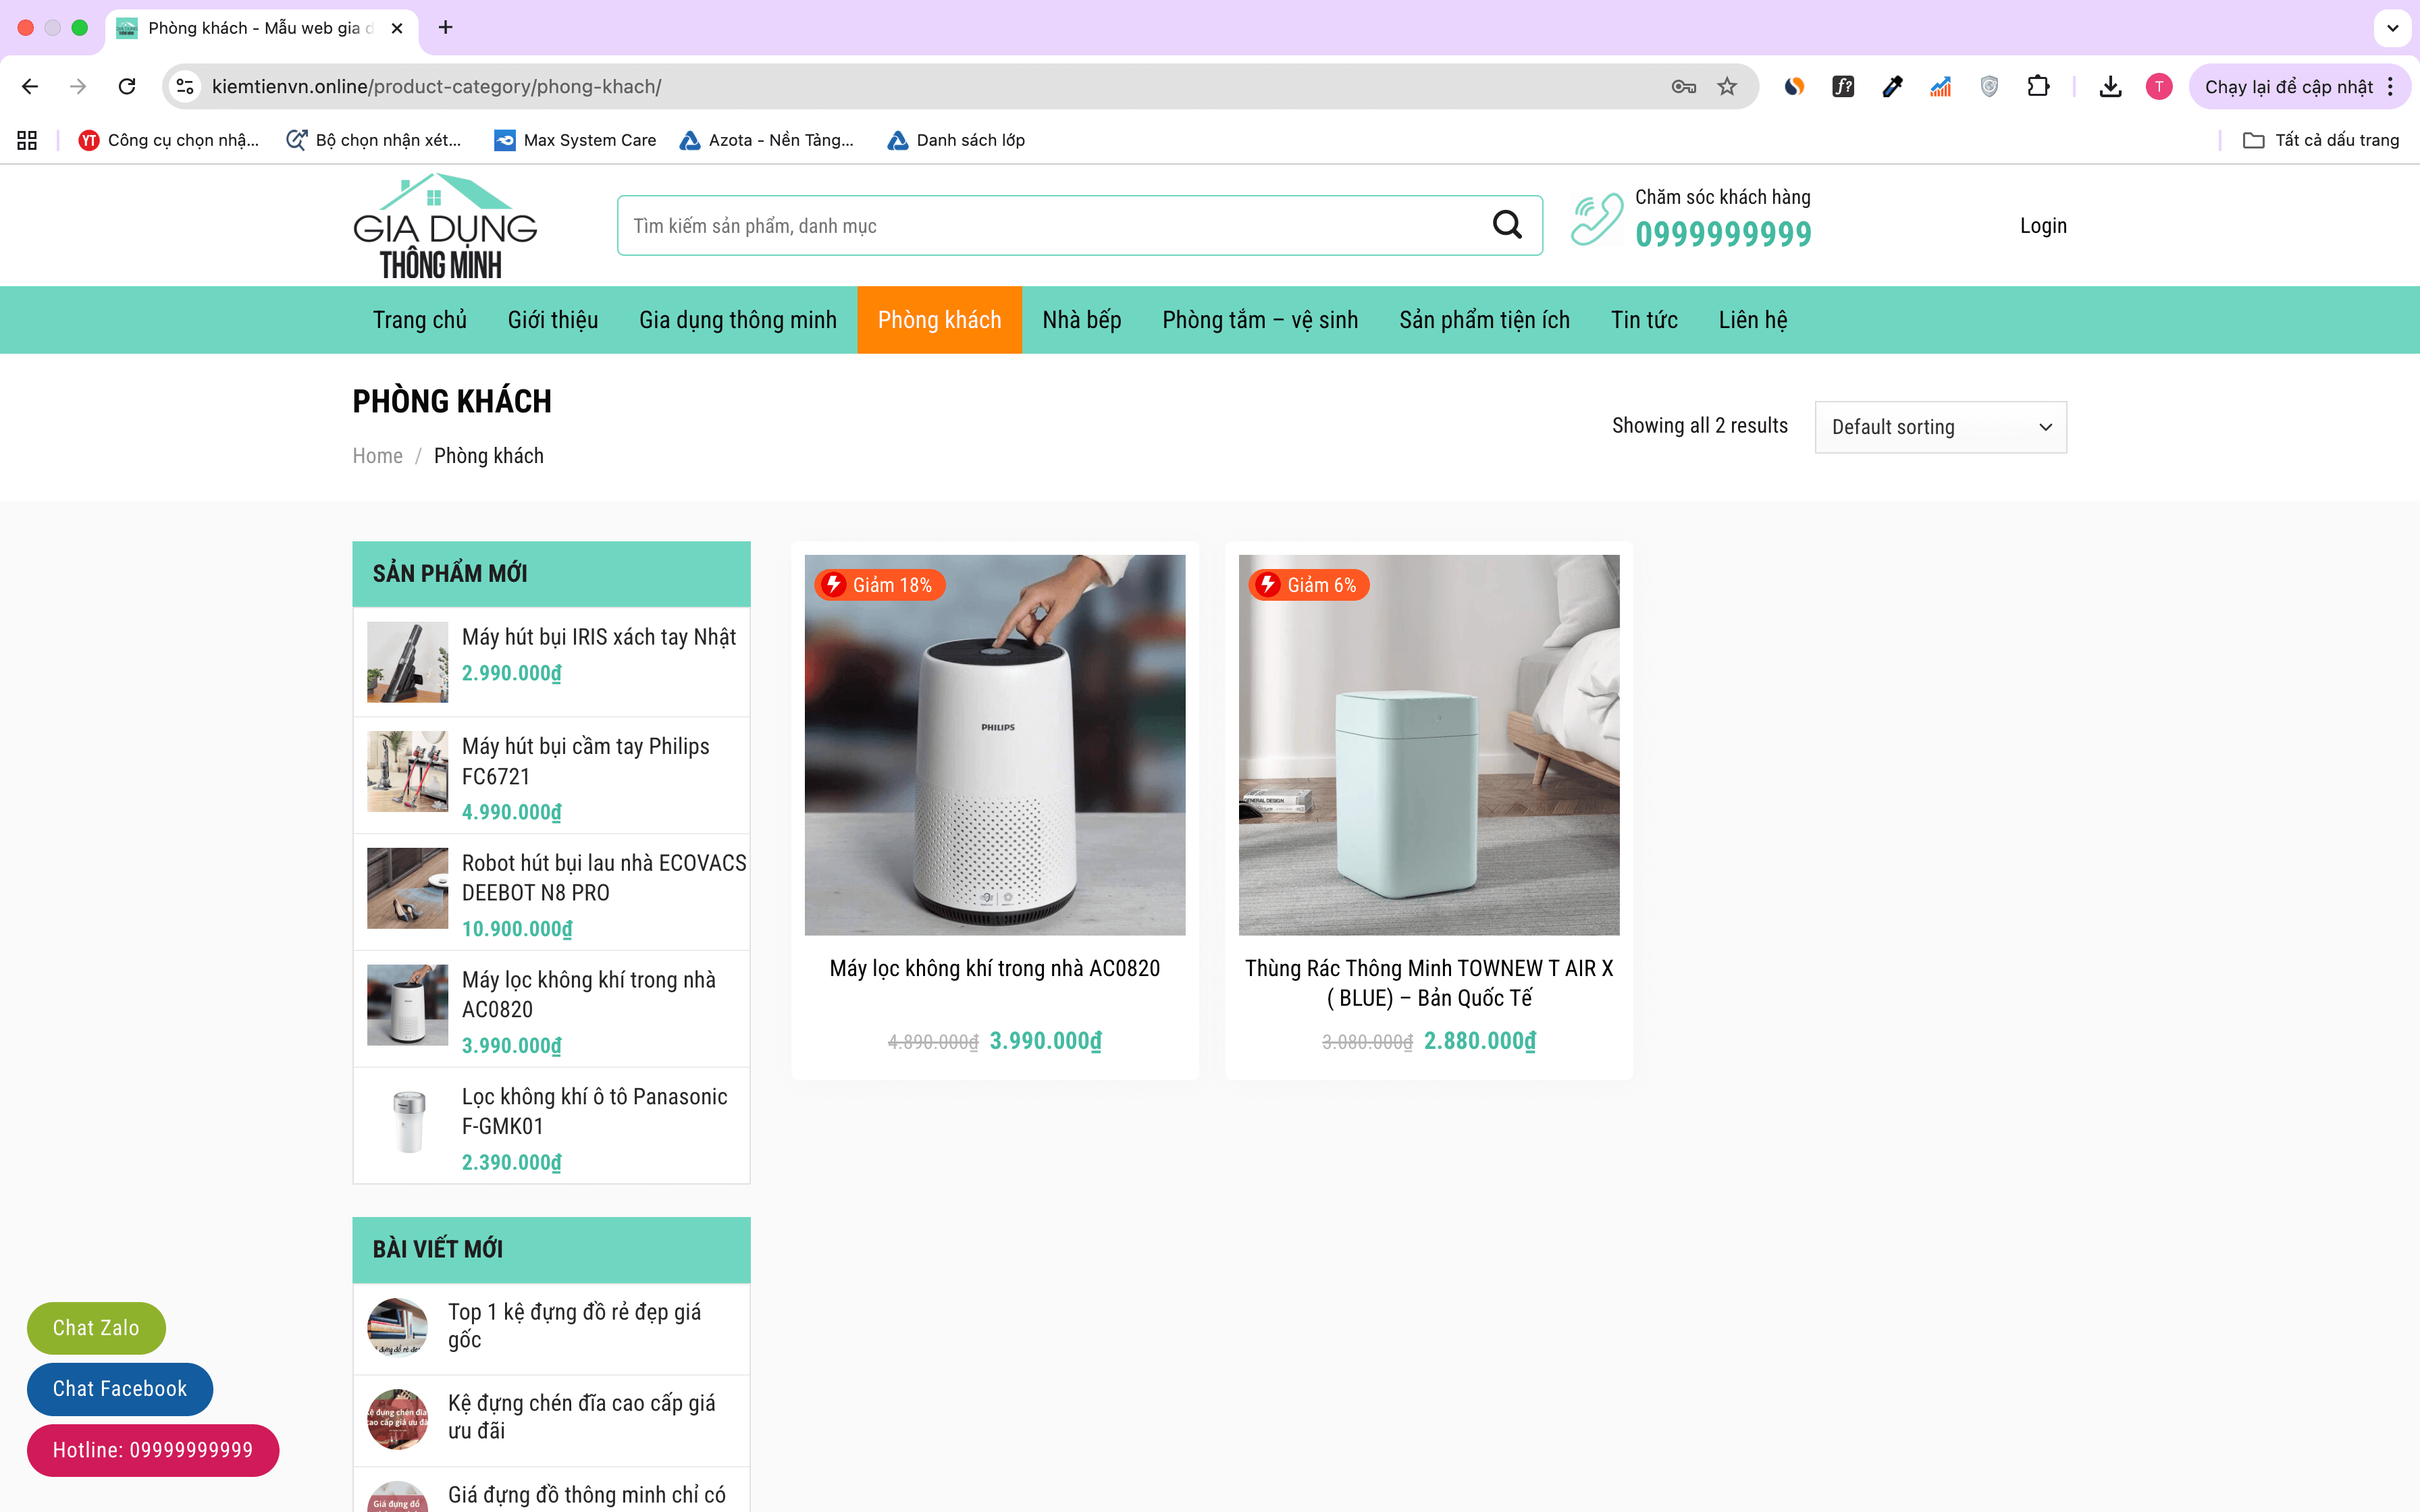Open the apps grid in bookmarks bar

27,140
